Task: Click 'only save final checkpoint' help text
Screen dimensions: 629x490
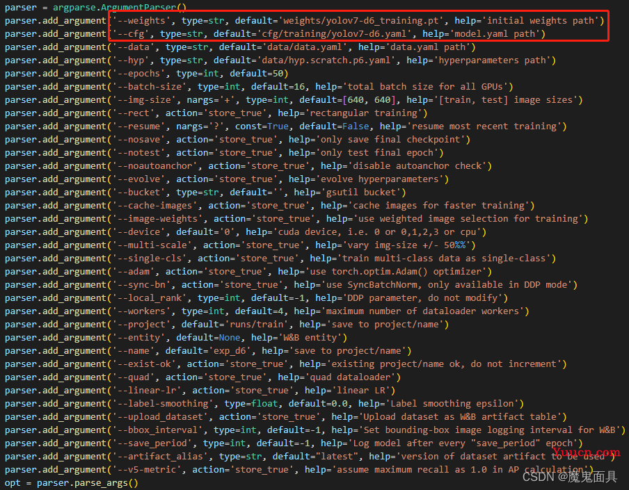Action: click(390, 140)
